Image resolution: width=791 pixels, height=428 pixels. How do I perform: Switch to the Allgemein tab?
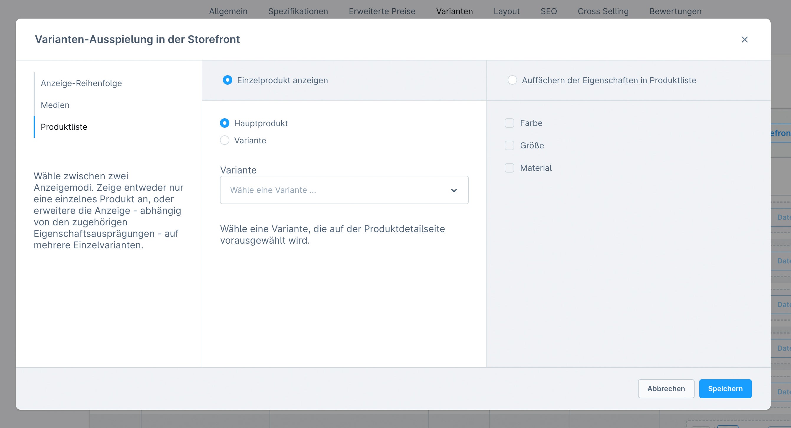coord(228,12)
